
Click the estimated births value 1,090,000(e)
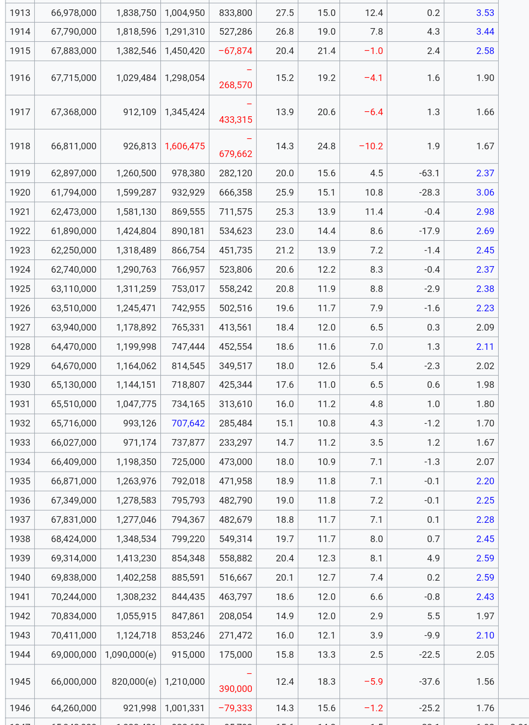point(131,655)
